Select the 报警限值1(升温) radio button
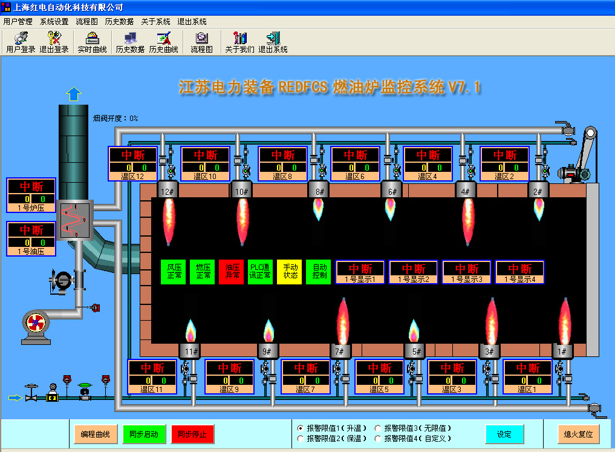 tap(301, 428)
